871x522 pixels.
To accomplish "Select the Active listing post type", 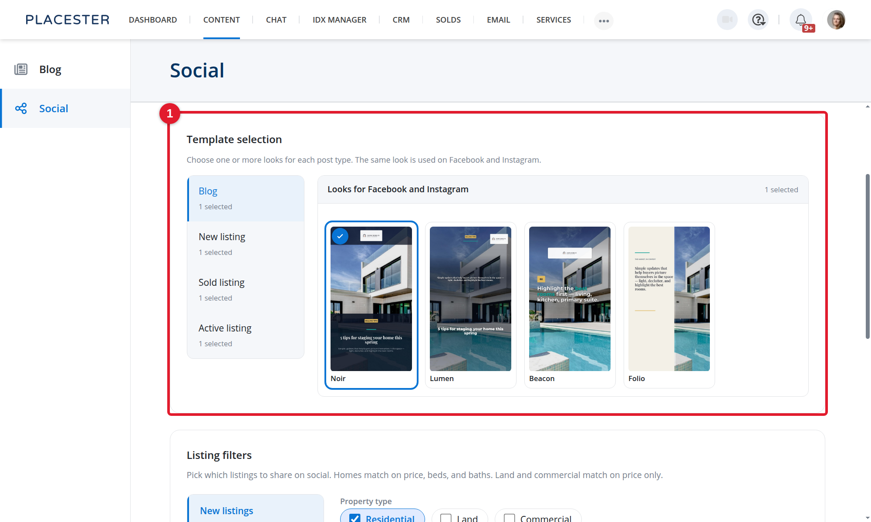I will point(246,335).
